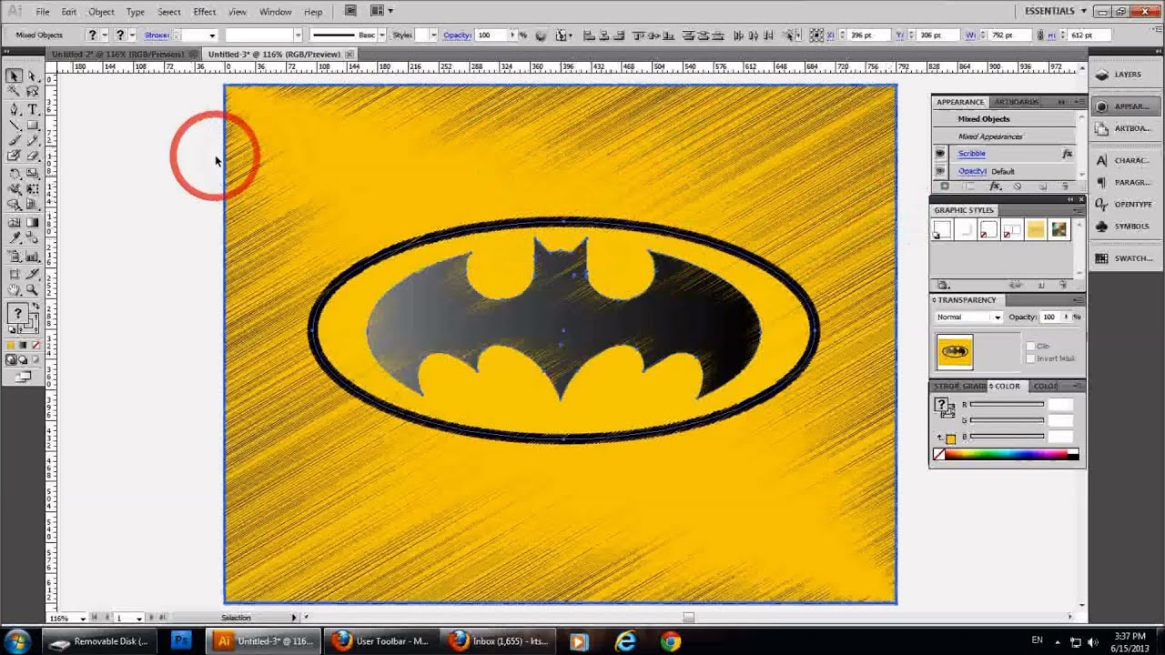Screen dimensions: 1165x655
Task: Select the Magic Wand tool
Action: [x=15, y=93]
